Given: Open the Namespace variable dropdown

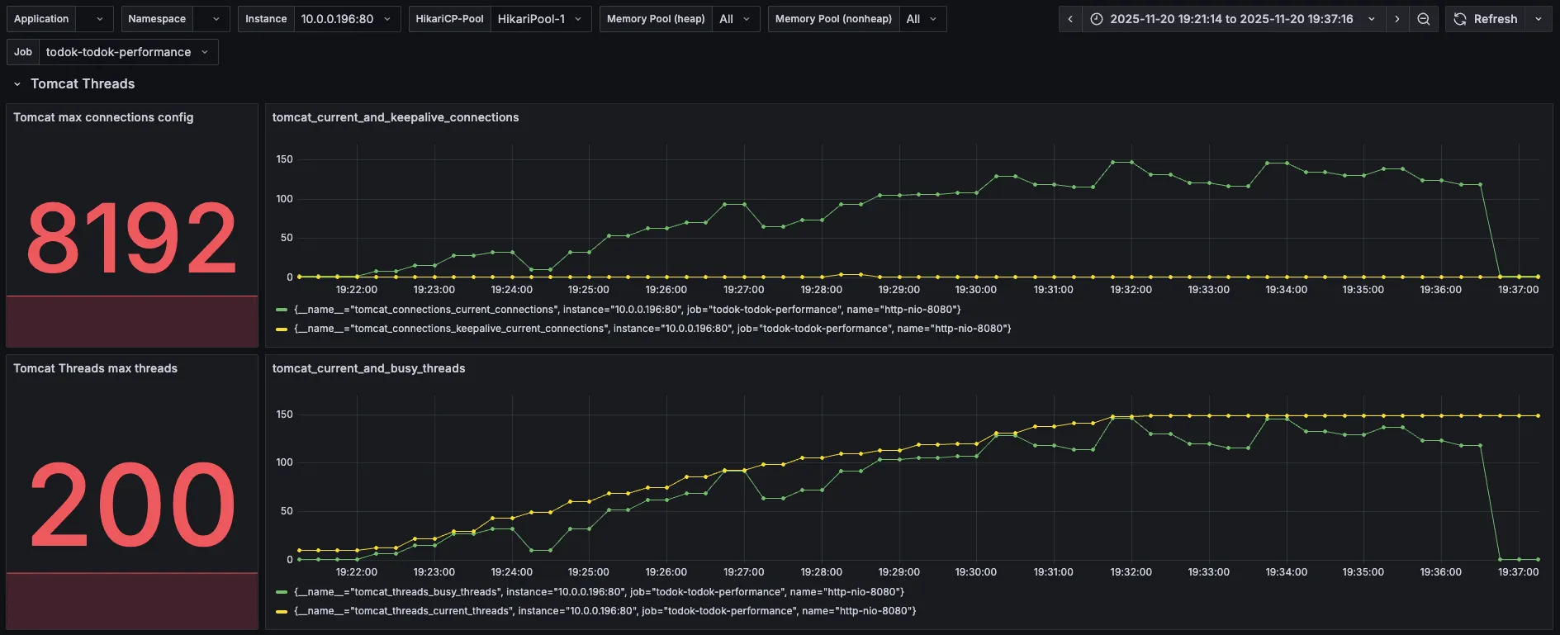Looking at the screenshot, I should point(211,19).
